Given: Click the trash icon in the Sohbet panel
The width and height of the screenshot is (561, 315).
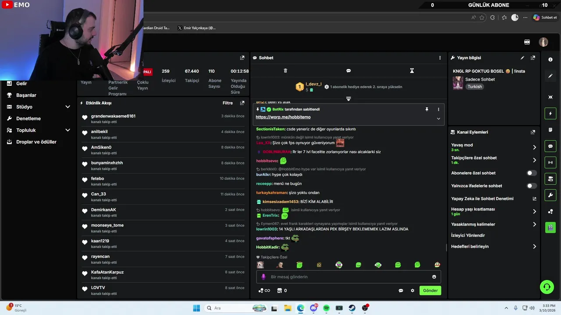Looking at the screenshot, I should (285, 70).
